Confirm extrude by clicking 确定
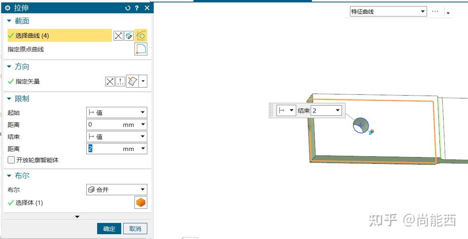This screenshot has height=239, width=468. (109, 228)
